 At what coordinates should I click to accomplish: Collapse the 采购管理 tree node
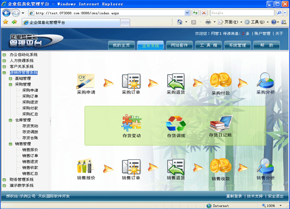[10, 85]
